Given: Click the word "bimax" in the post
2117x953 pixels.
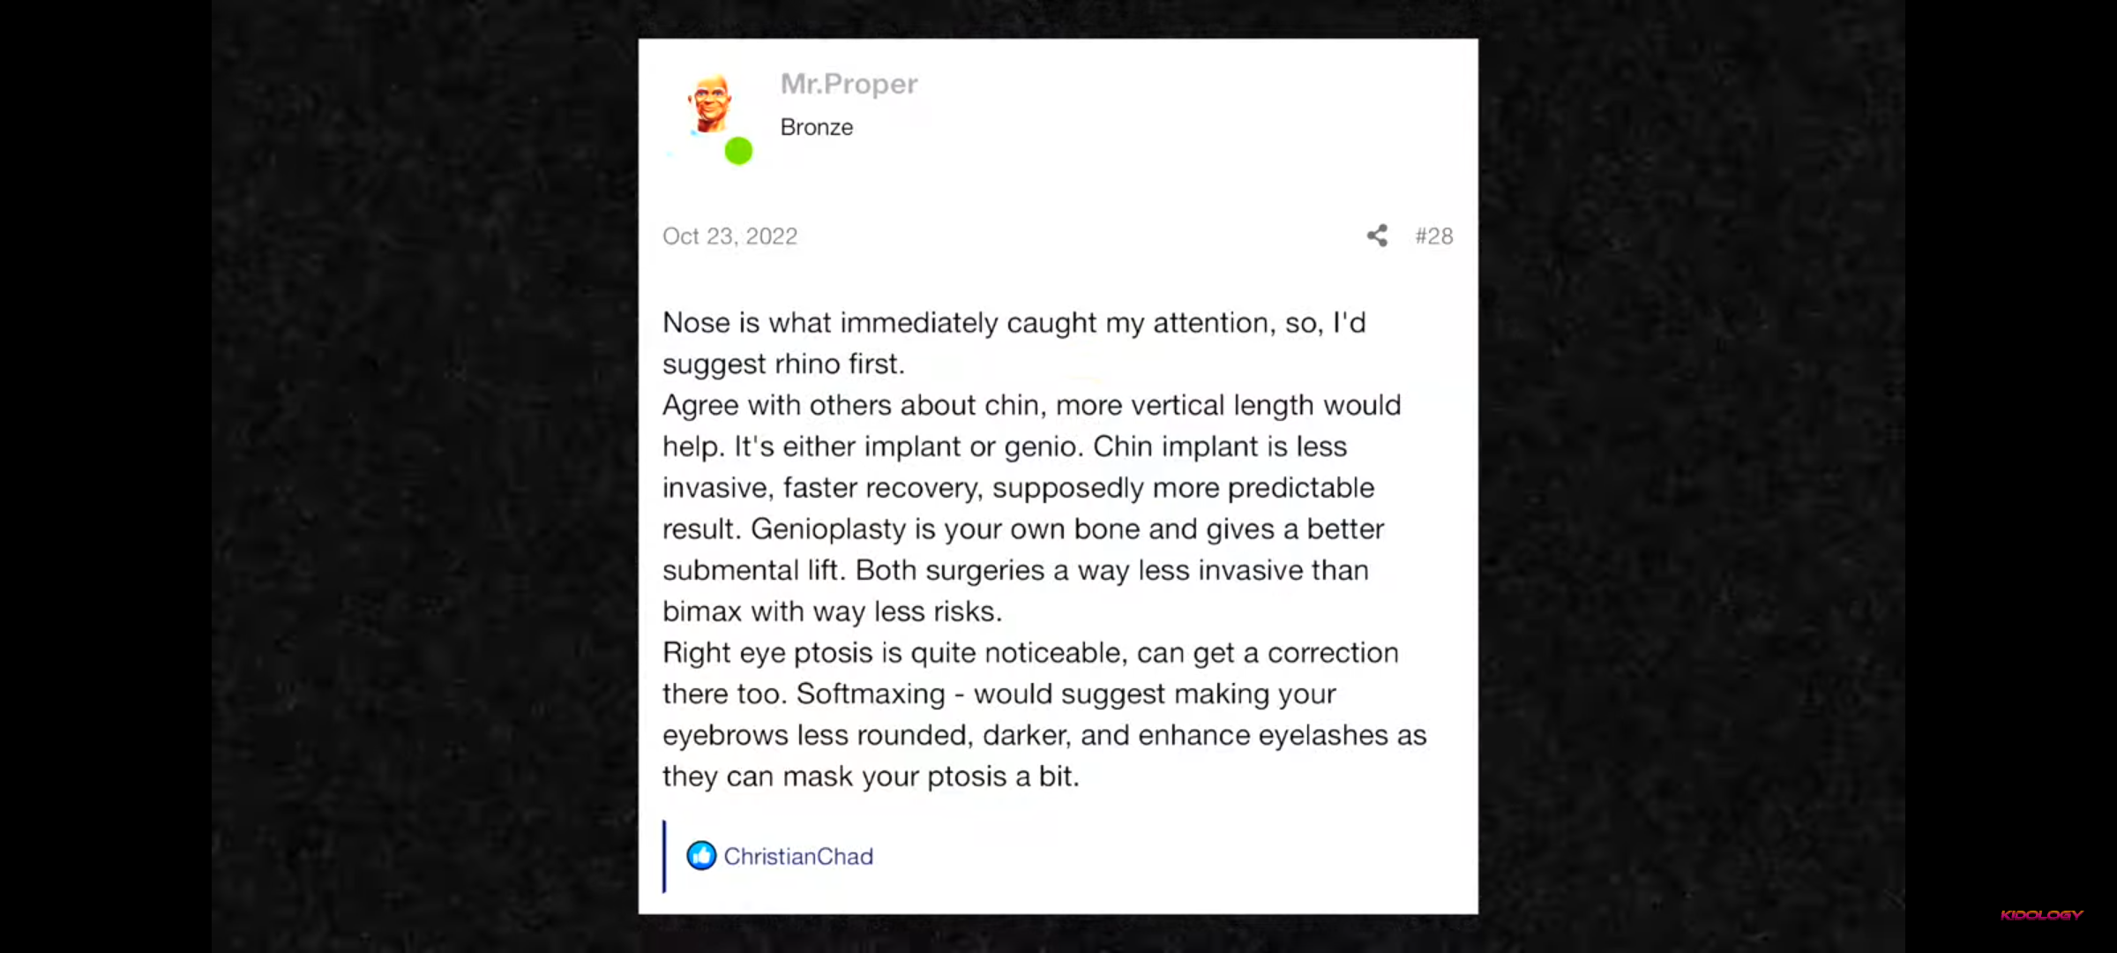Looking at the screenshot, I should point(701,612).
